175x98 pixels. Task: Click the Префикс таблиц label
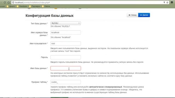[39, 82]
